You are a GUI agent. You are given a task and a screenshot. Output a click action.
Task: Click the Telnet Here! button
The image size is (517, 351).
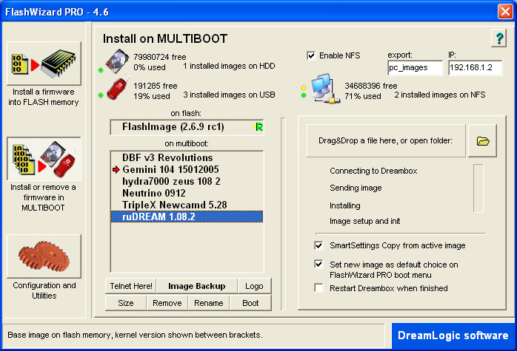(131, 286)
